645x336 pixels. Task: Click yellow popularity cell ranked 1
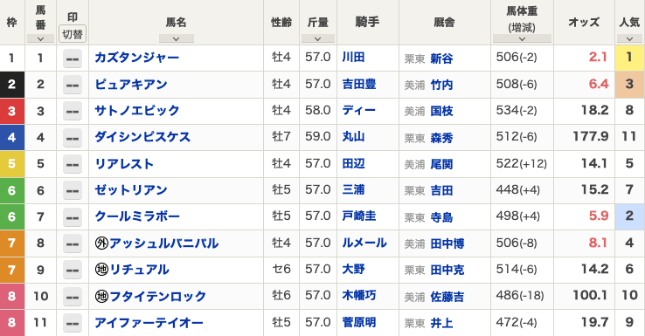(629, 58)
